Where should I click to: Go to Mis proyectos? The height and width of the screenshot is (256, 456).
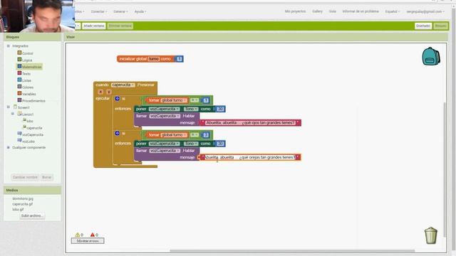click(x=295, y=11)
